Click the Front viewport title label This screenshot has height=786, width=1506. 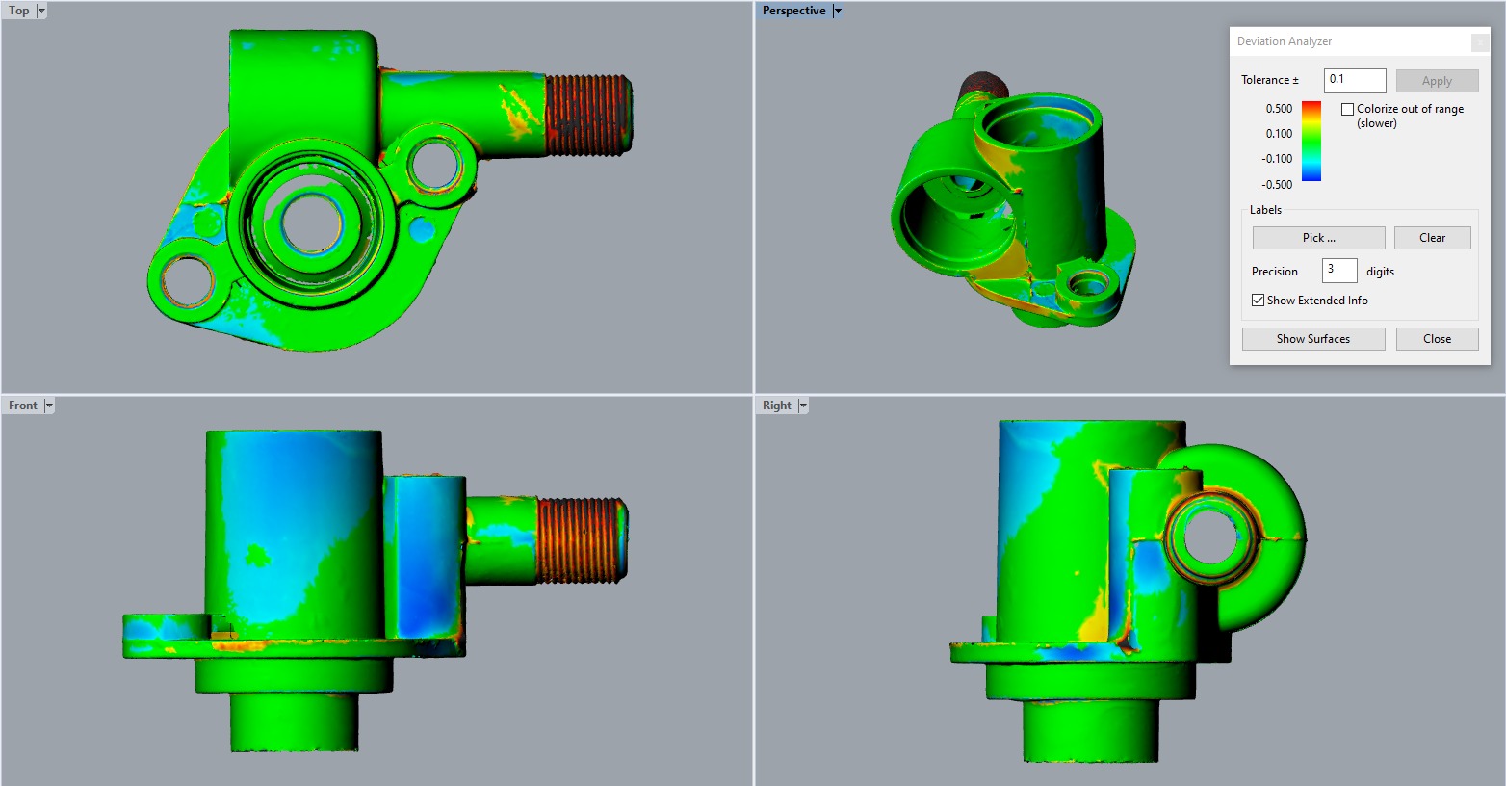point(23,406)
